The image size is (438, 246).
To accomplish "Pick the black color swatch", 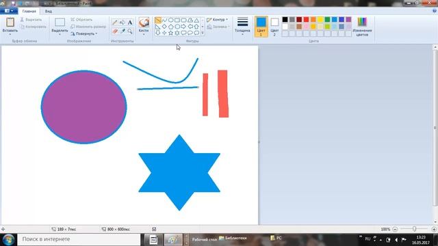I will [x=285, y=20].
